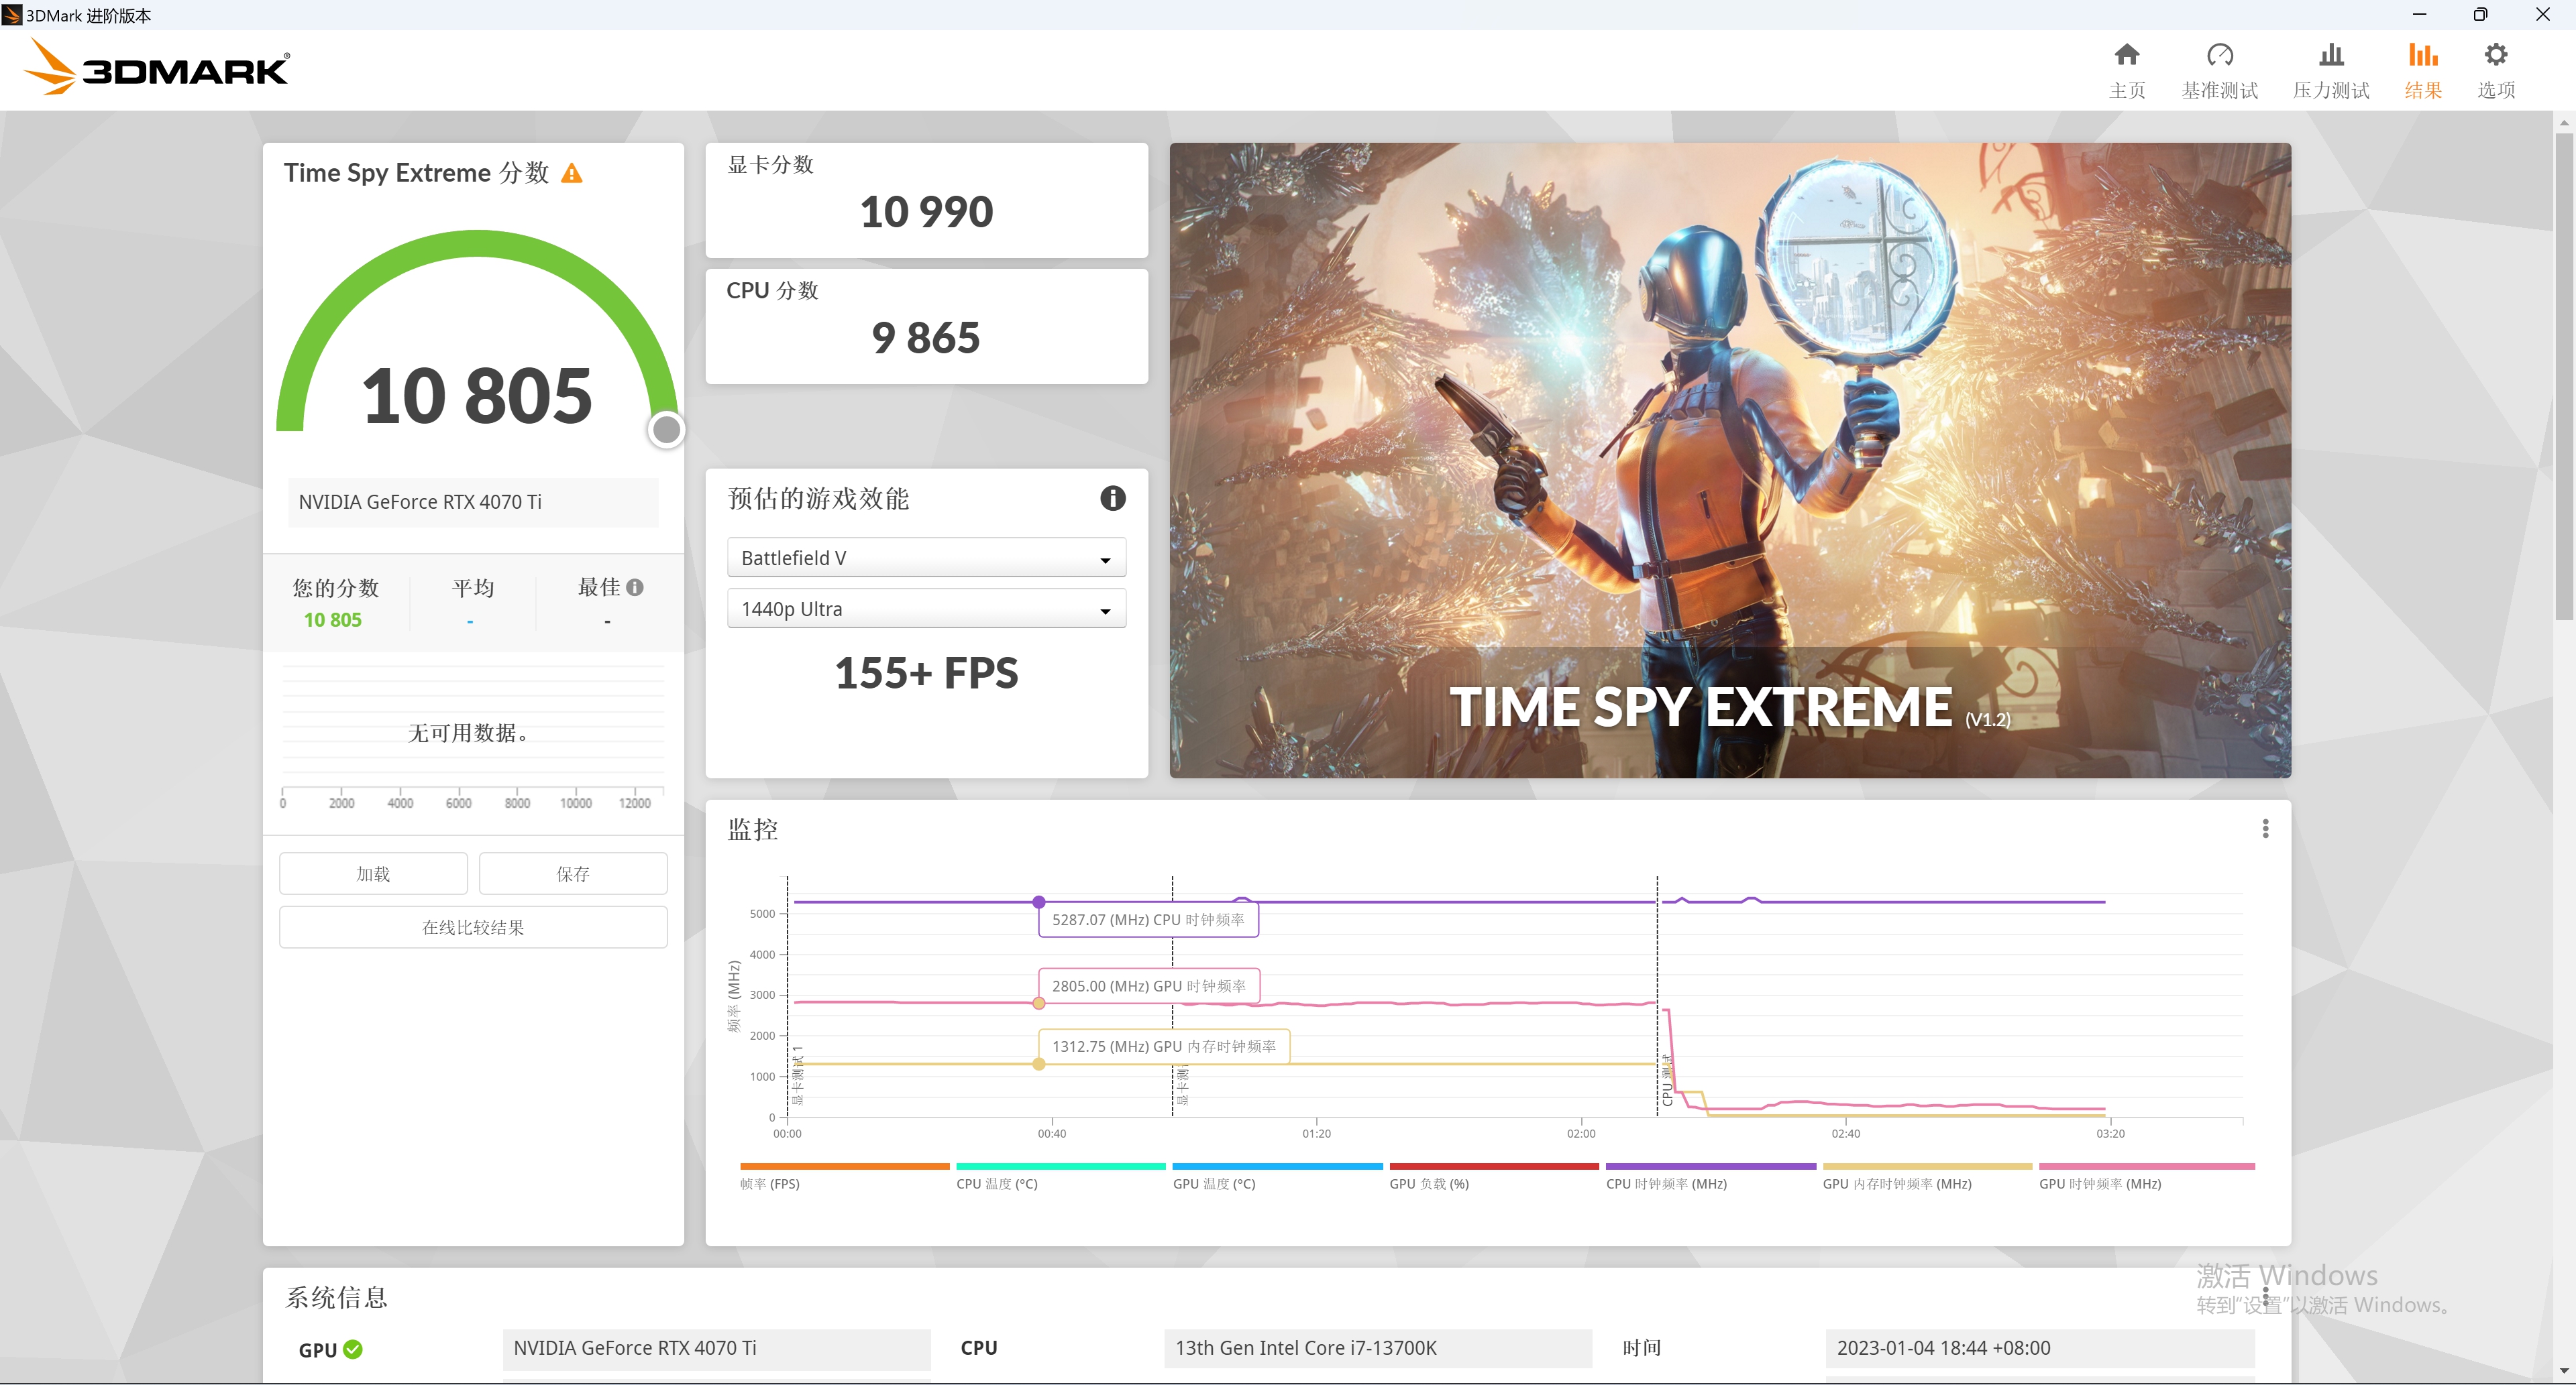Expand the 1440p Ultra resolution dropdown
The width and height of the screenshot is (2576, 1385).
926,609
